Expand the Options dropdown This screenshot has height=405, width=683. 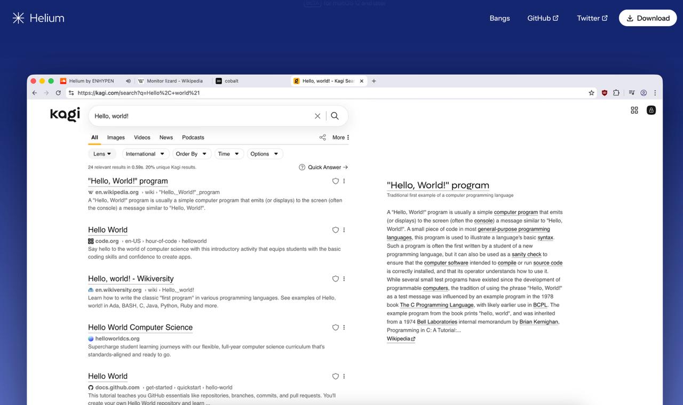tap(265, 154)
